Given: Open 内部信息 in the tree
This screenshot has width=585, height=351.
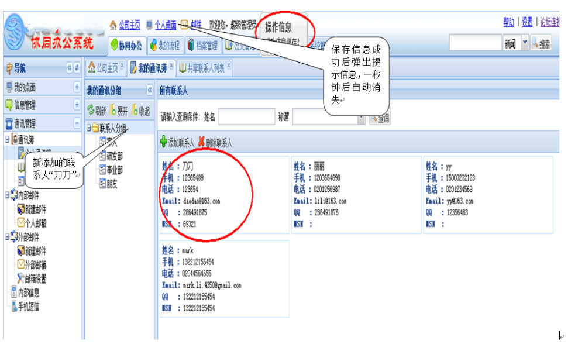Looking at the screenshot, I should point(25,292).
